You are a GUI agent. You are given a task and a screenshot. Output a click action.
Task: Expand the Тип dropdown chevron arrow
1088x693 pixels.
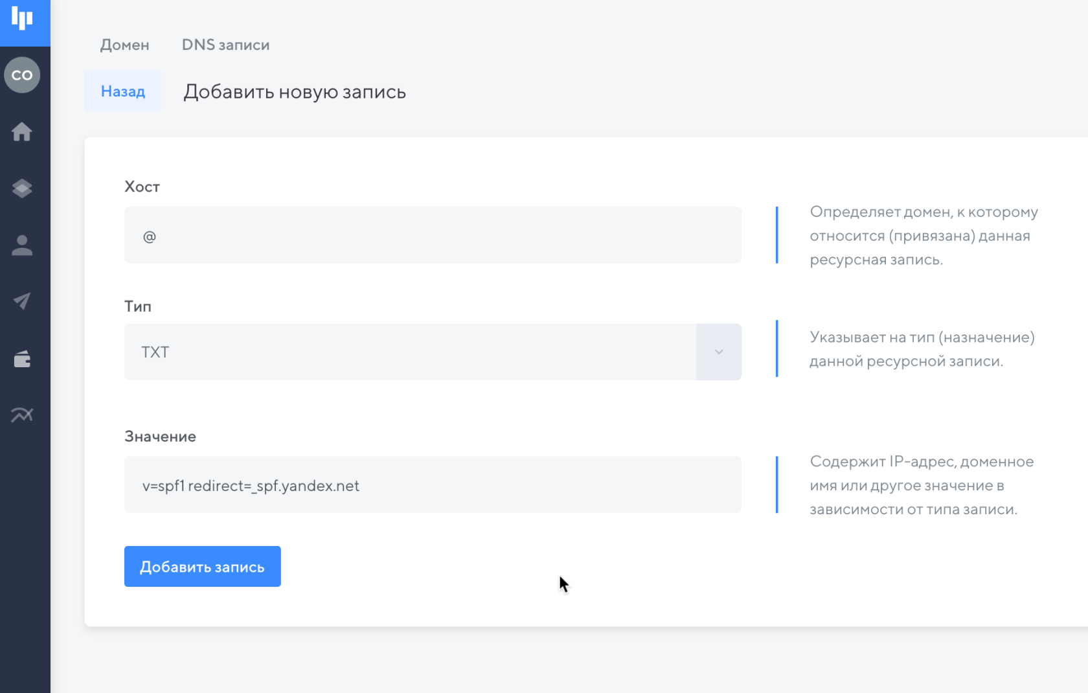(x=719, y=352)
